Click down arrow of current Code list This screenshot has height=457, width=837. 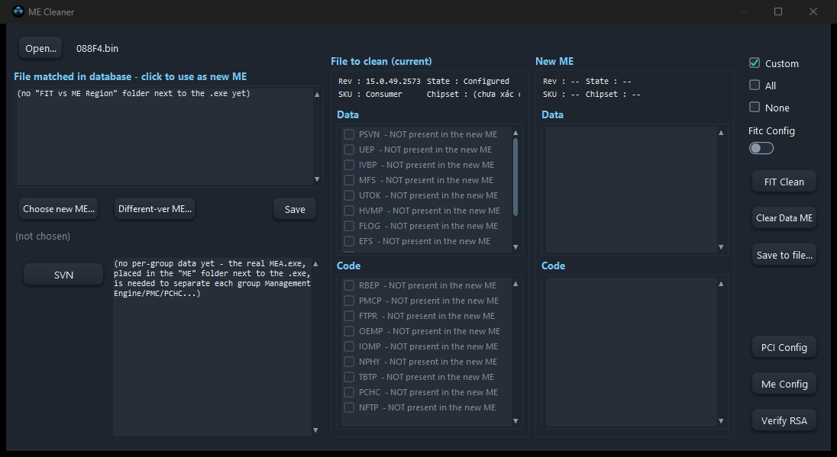515,421
